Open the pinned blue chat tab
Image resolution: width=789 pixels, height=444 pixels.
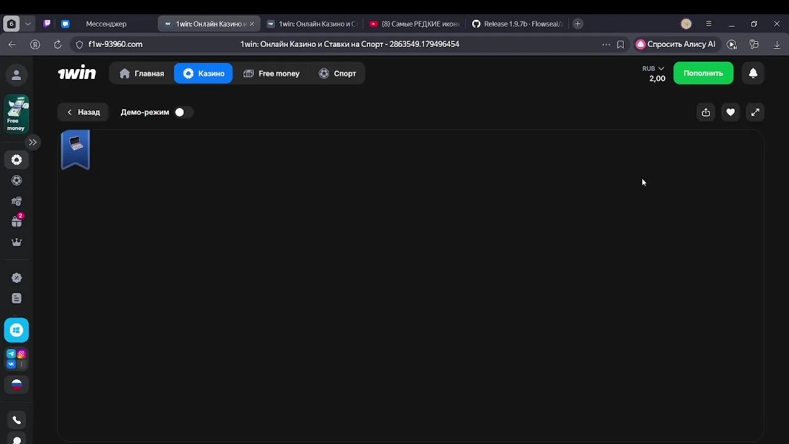[x=65, y=24]
